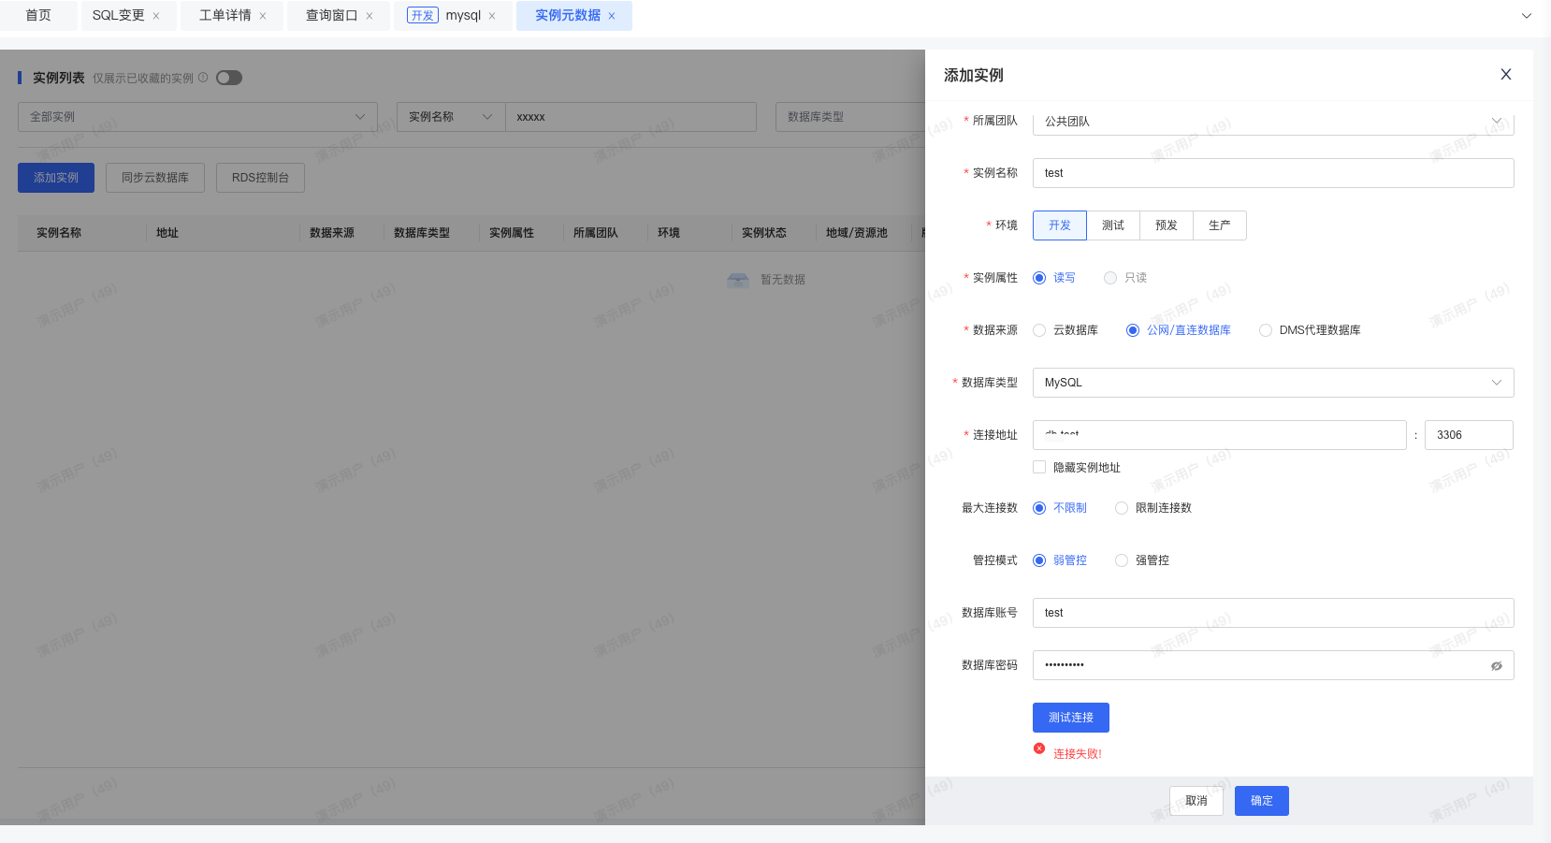Click the info icon beside 仅展示已收藏的实例
The height and width of the screenshot is (843, 1551).
pos(203,78)
